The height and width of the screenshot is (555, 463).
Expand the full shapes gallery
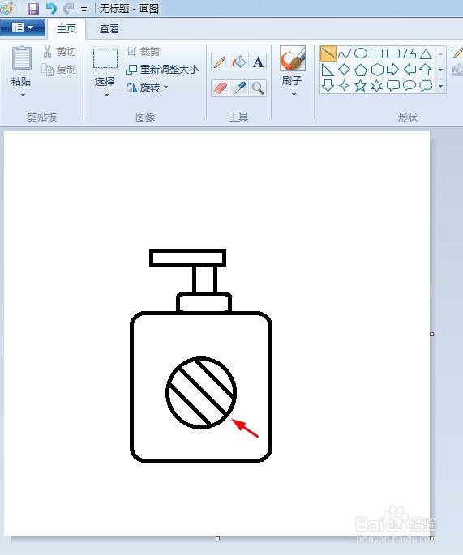[440, 86]
